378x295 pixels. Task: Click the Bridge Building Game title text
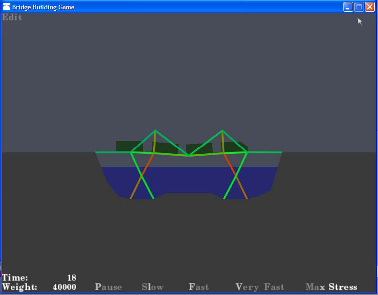click(x=43, y=7)
